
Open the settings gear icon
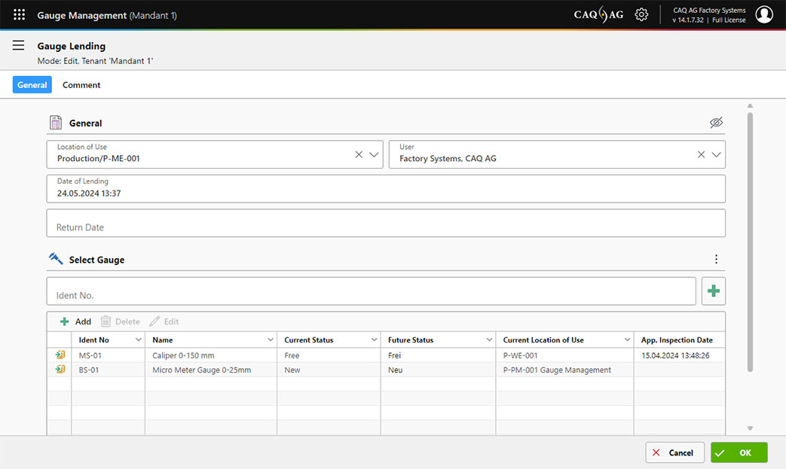click(641, 15)
